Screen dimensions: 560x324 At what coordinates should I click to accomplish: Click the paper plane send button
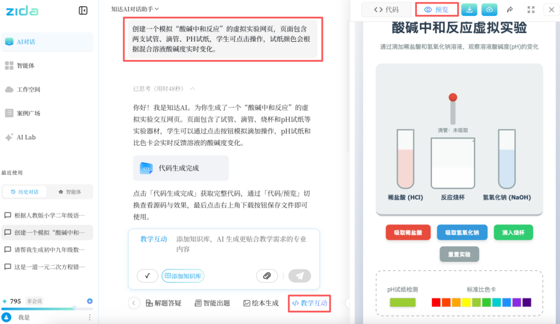(x=300, y=276)
